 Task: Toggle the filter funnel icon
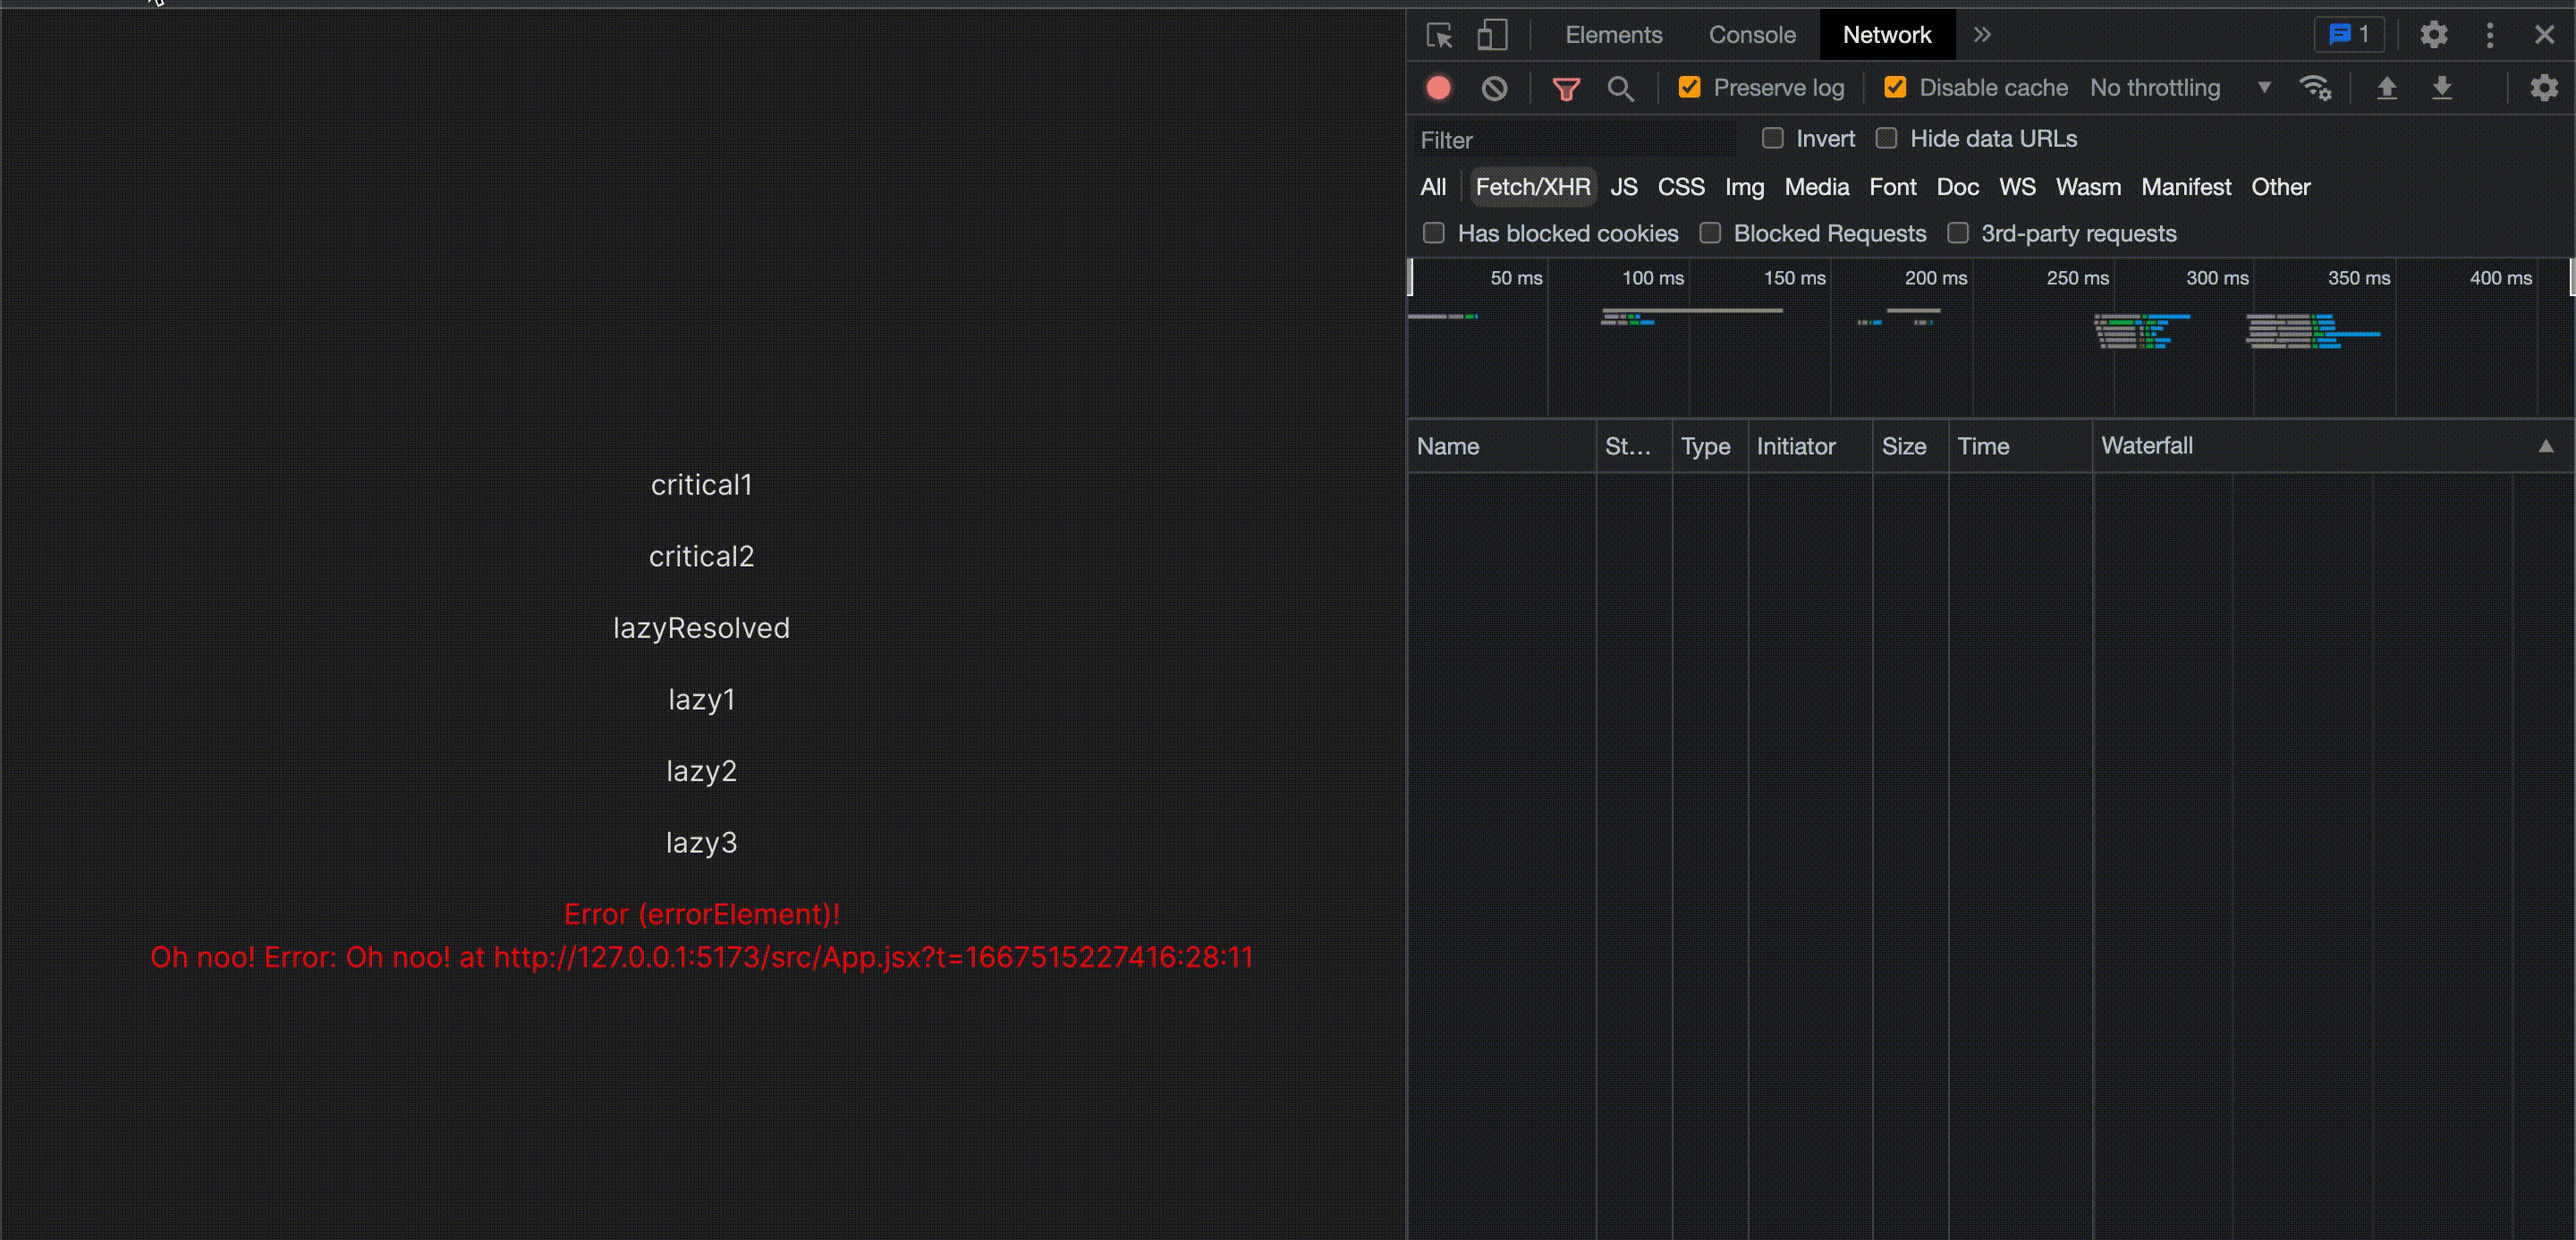point(1565,88)
